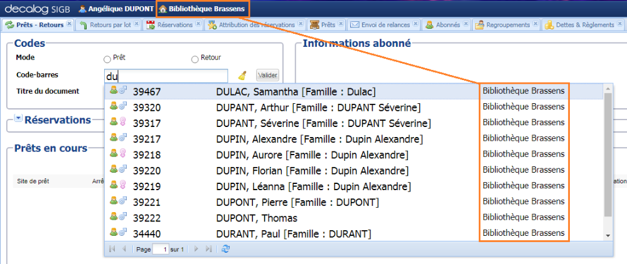The image size is (627, 264).
Task: Close the Réservations tab
Action: tap(198, 24)
